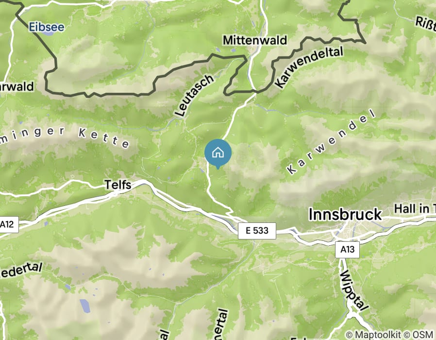Viewport: 436px width, 340px height.
Task: Click the blue house location marker
Action: (x=218, y=154)
